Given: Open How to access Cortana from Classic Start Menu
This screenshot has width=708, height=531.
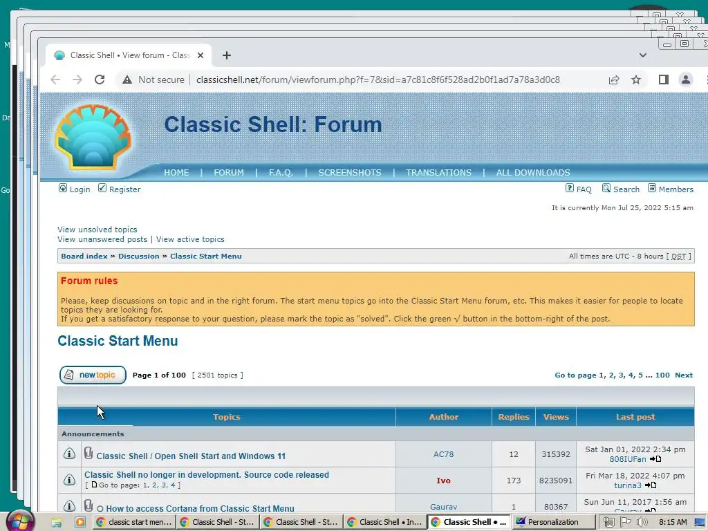Looking at the screenshot, I should (200, 508).
